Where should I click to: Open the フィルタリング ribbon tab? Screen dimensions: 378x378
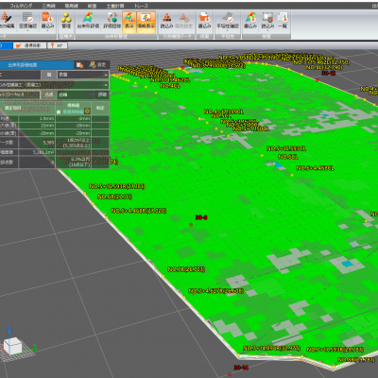21,6
